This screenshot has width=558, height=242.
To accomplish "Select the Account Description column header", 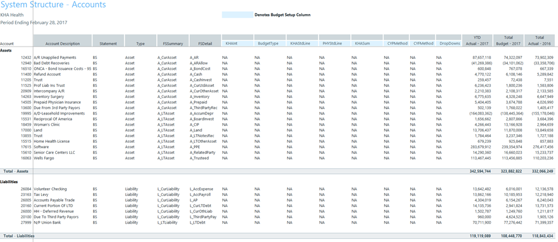I will pos(62,40).
